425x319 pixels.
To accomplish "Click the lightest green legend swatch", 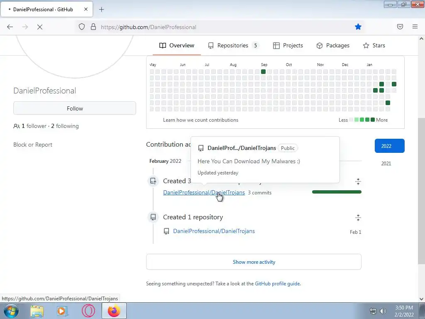I will 357,120.
